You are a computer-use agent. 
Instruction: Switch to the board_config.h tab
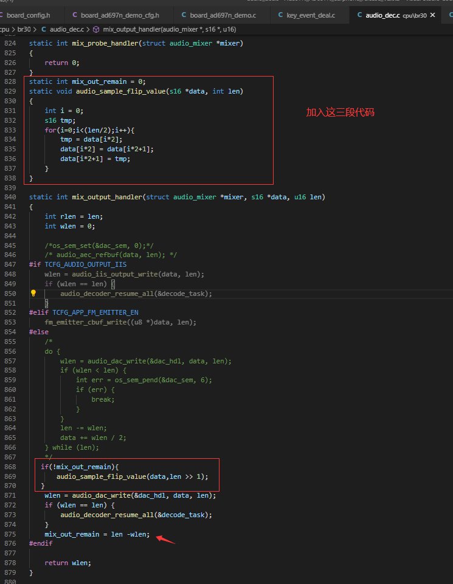pyautogui.click(x=28, y=15)
